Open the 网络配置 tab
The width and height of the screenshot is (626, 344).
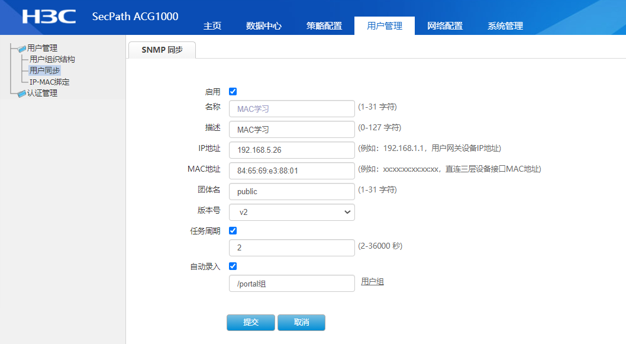pyautogui.click(x=445, y=26)
